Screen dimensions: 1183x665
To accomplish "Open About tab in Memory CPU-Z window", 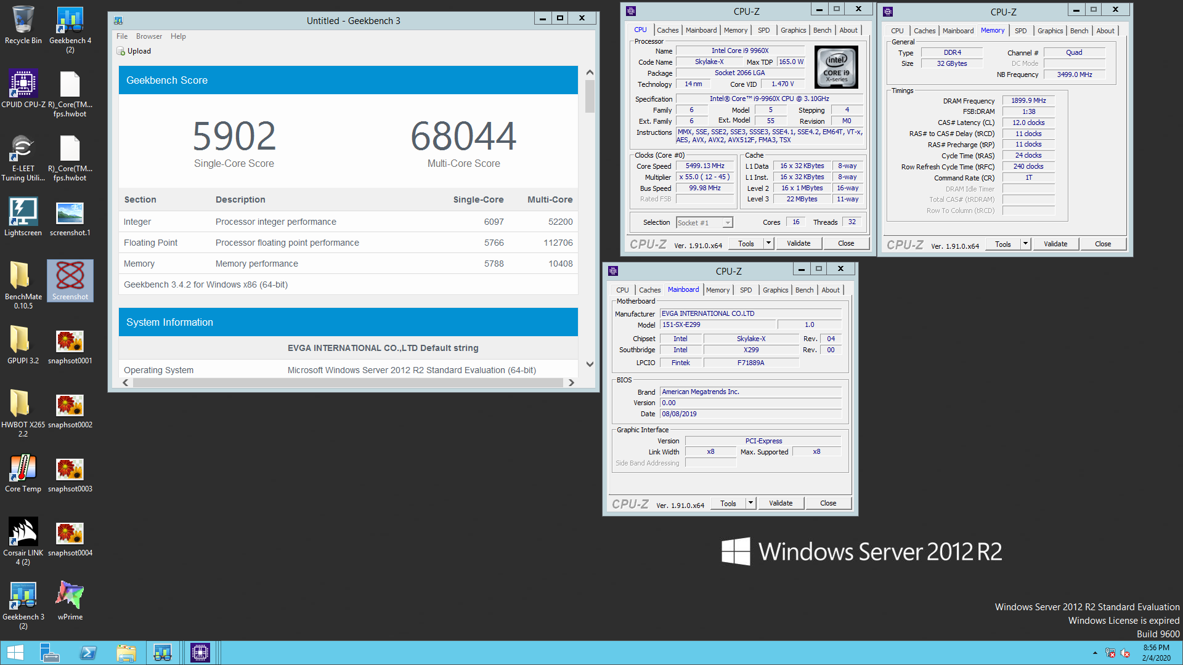I will pos(1105,31).
